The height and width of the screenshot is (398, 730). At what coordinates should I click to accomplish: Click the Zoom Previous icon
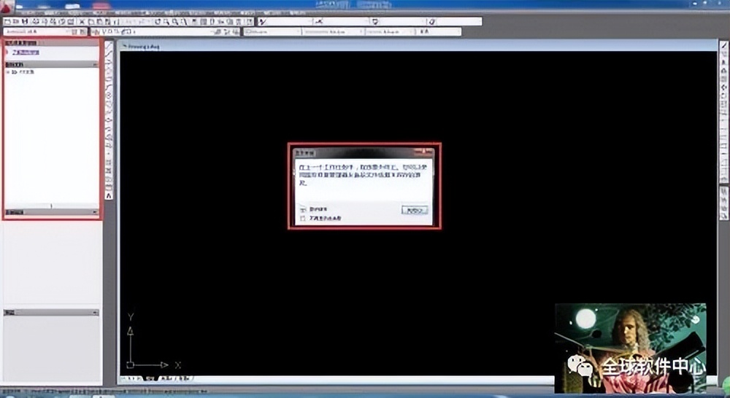pos(184,21)
